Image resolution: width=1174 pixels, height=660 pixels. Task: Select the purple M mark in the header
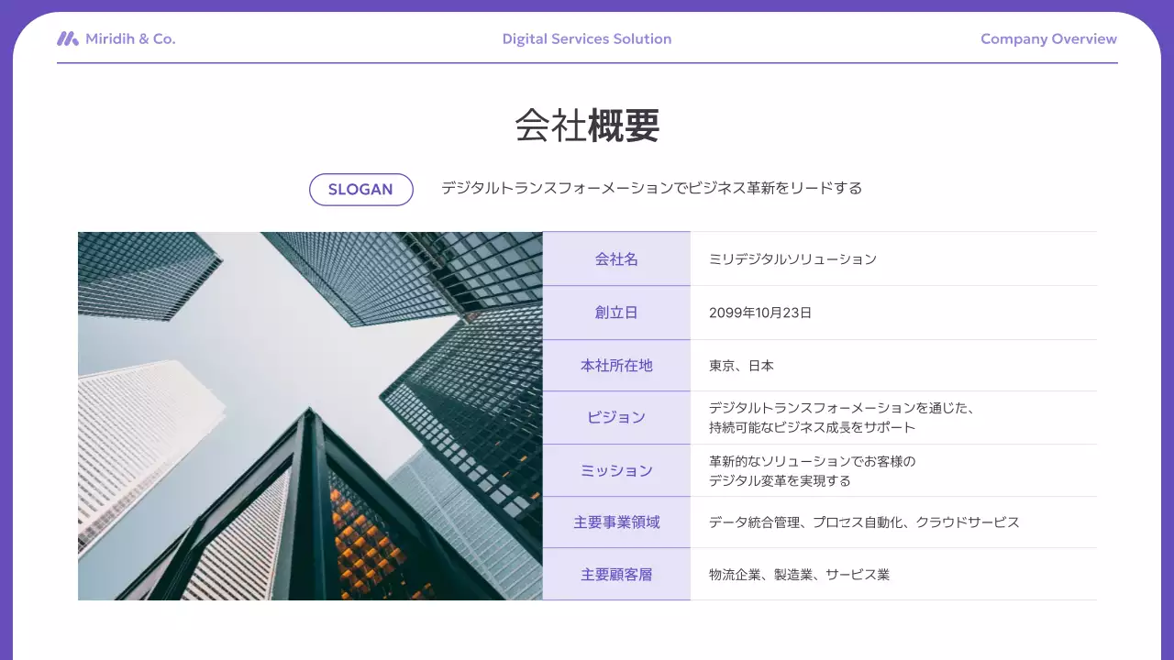tap(67, 38)
